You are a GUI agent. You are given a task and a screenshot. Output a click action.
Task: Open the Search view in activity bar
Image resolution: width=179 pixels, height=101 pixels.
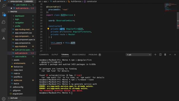4,6
